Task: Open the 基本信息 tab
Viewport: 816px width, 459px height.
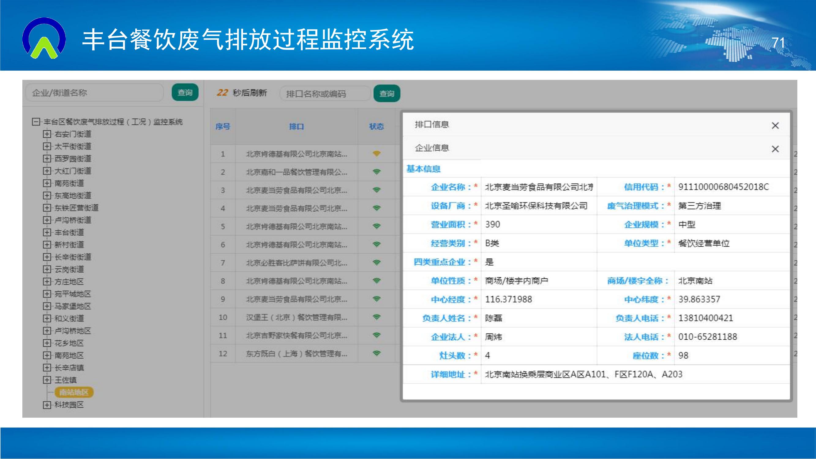Action: point(423,169)
